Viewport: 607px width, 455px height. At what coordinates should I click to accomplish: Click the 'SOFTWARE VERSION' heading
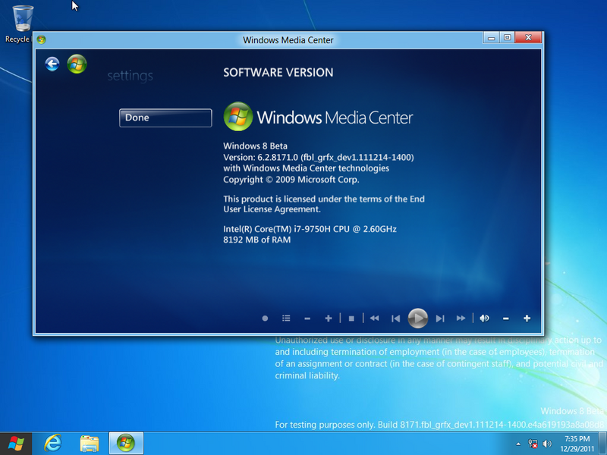pyautogui.click(x=278, y=72)
